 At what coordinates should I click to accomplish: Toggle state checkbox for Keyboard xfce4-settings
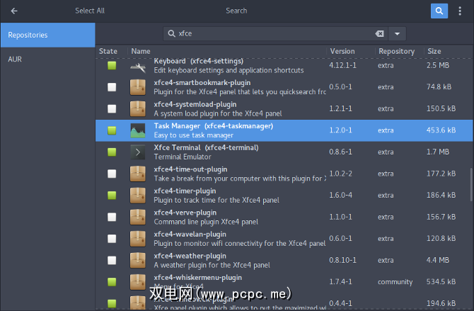click(112, 65)
